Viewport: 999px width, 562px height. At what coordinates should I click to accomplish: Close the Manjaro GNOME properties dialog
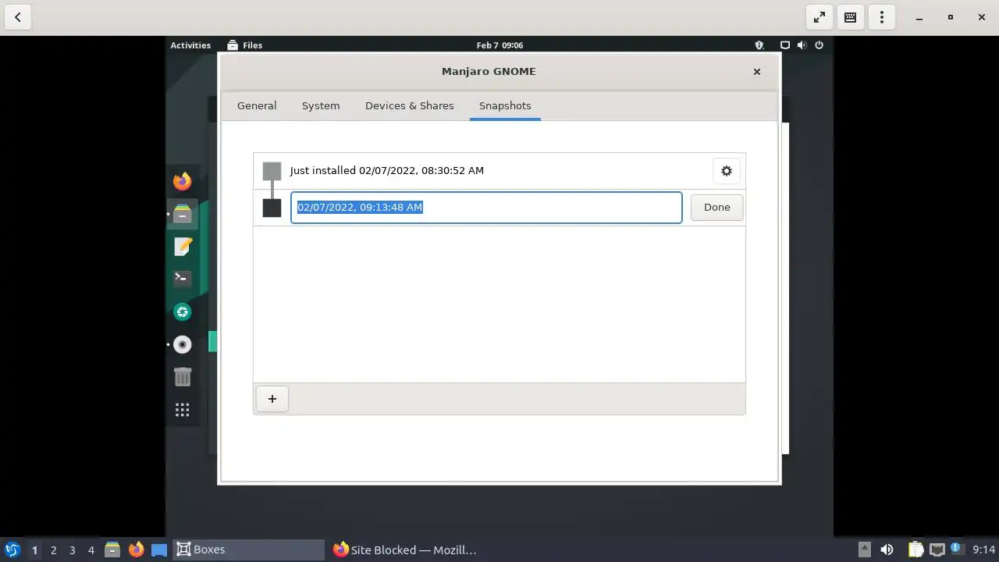tap(756, 71)
